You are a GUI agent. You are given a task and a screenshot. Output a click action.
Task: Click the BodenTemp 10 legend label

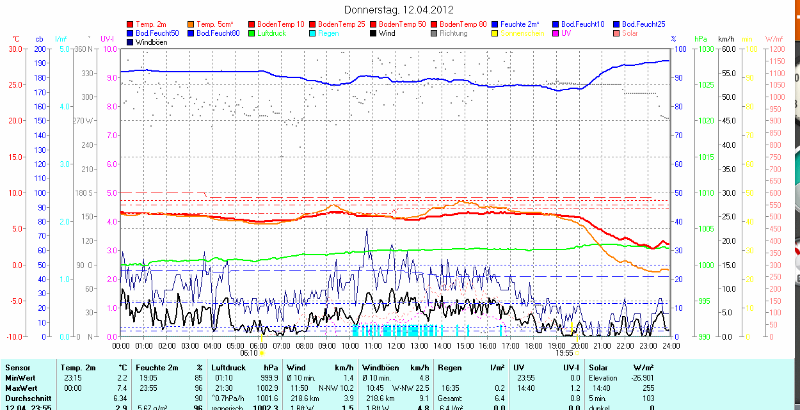[280, 24]
